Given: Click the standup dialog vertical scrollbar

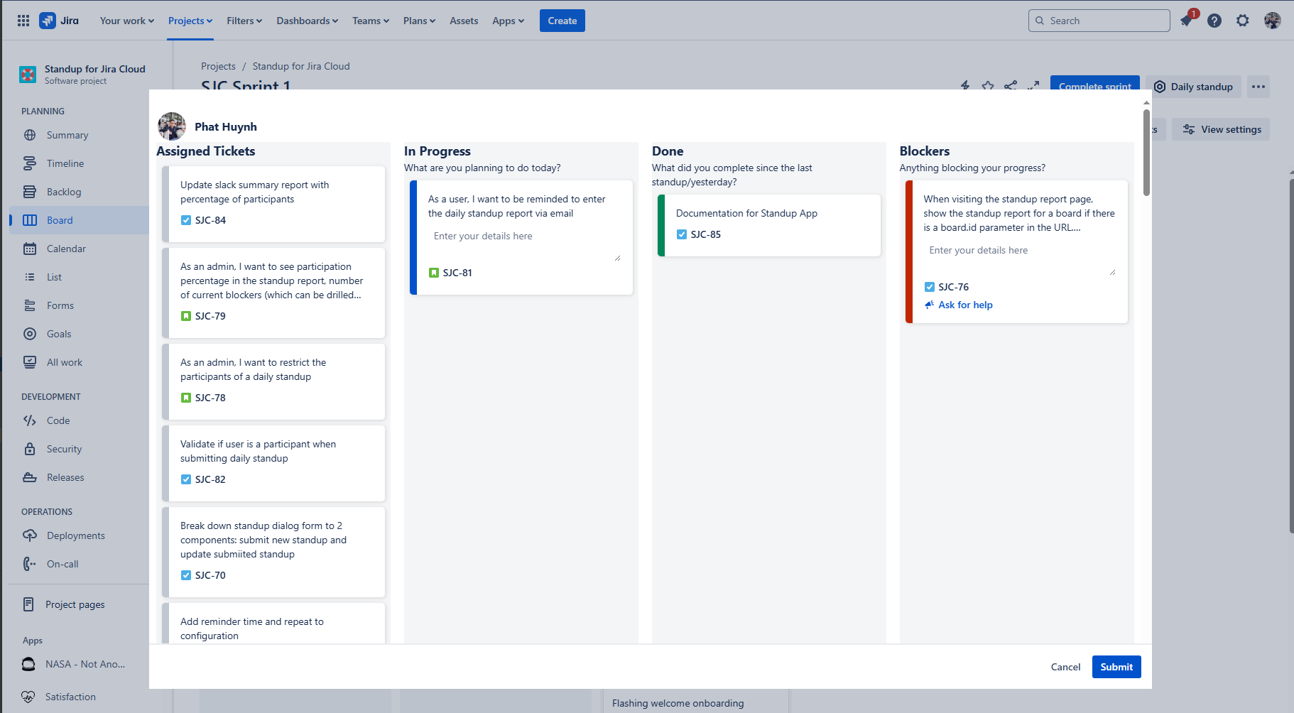Looking at the screenshot, I should click(1146, 153).
